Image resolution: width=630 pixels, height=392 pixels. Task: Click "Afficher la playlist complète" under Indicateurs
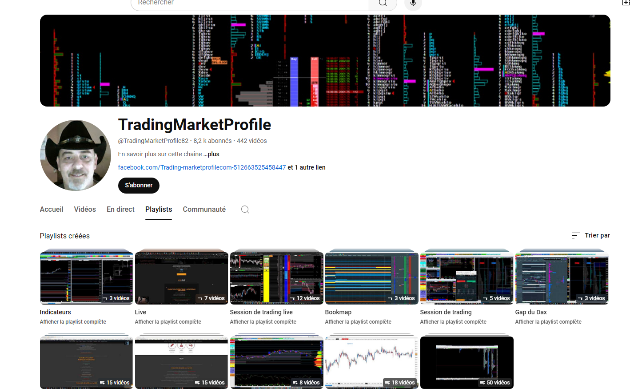tap(73, 322)
